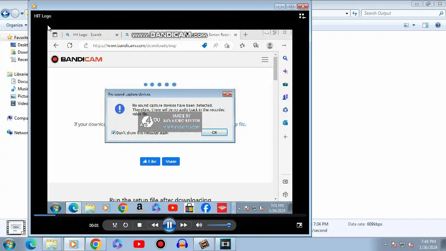Open the Organize menu in Explorer
Viewport: 446px width, 251px height.
click(16, 25)
